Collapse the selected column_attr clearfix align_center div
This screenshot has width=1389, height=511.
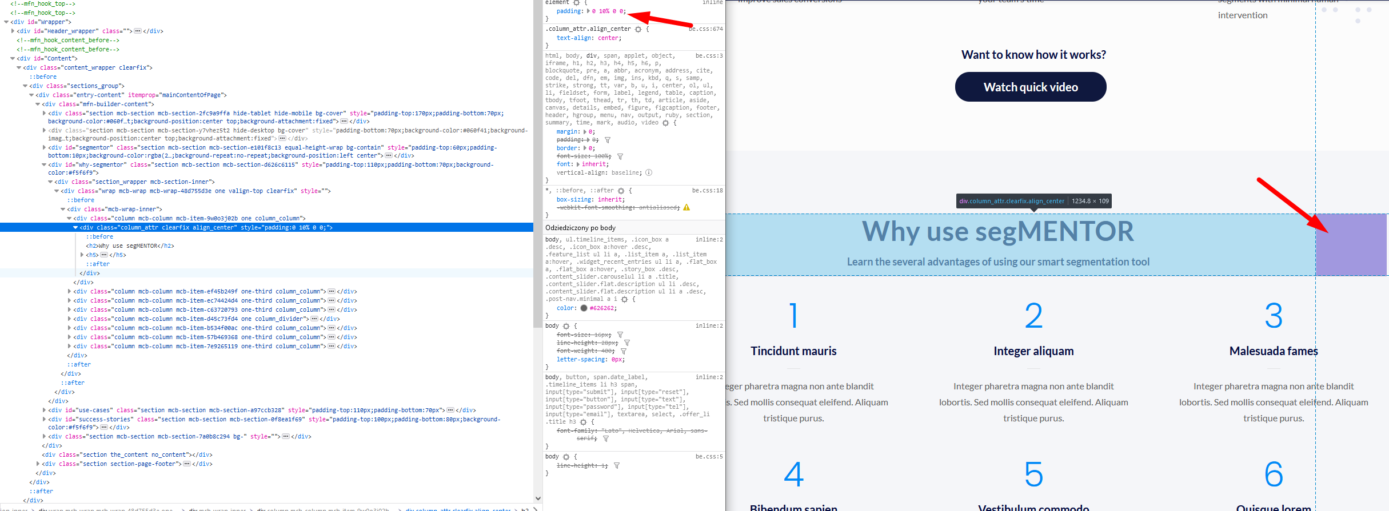[75, 228]
